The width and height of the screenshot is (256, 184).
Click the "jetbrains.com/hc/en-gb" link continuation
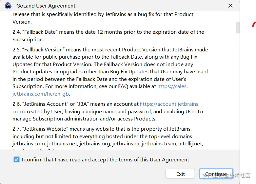pos(41,94)
